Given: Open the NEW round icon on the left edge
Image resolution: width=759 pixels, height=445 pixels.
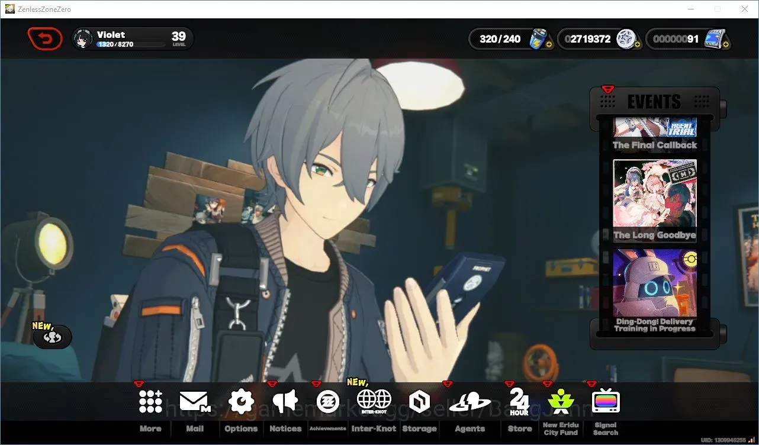Looking at the screenshot, I should coord(52,337).
